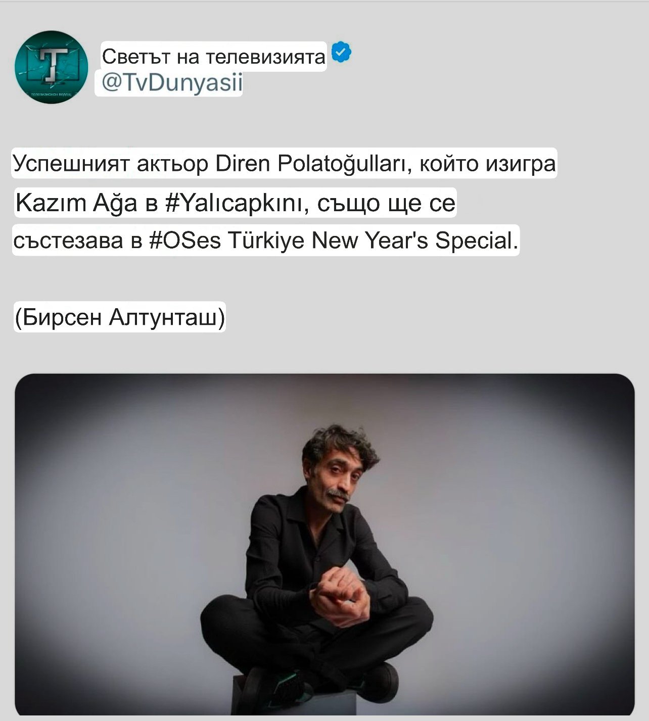
Task: Click the T letter inside the avatar logo
Action: pos(53,65)
